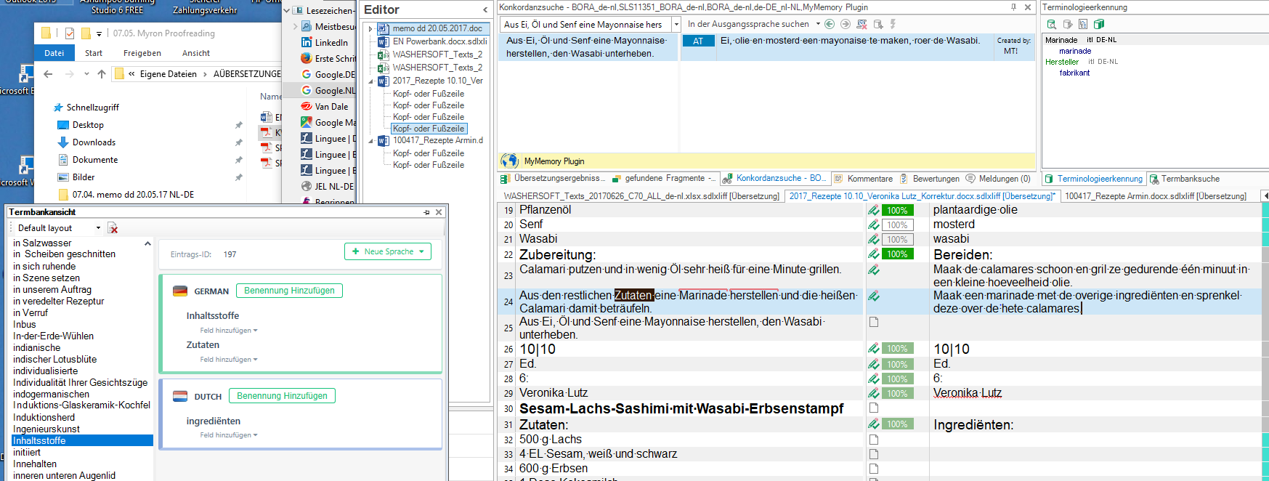This screenshot has height=481, width=1269.
Task: Click the scroll-up arrow of the term list
Action: click(148, 243)
